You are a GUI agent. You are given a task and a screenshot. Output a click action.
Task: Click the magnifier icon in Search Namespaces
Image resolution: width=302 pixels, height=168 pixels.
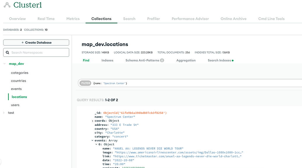click(x=8, y=53)
